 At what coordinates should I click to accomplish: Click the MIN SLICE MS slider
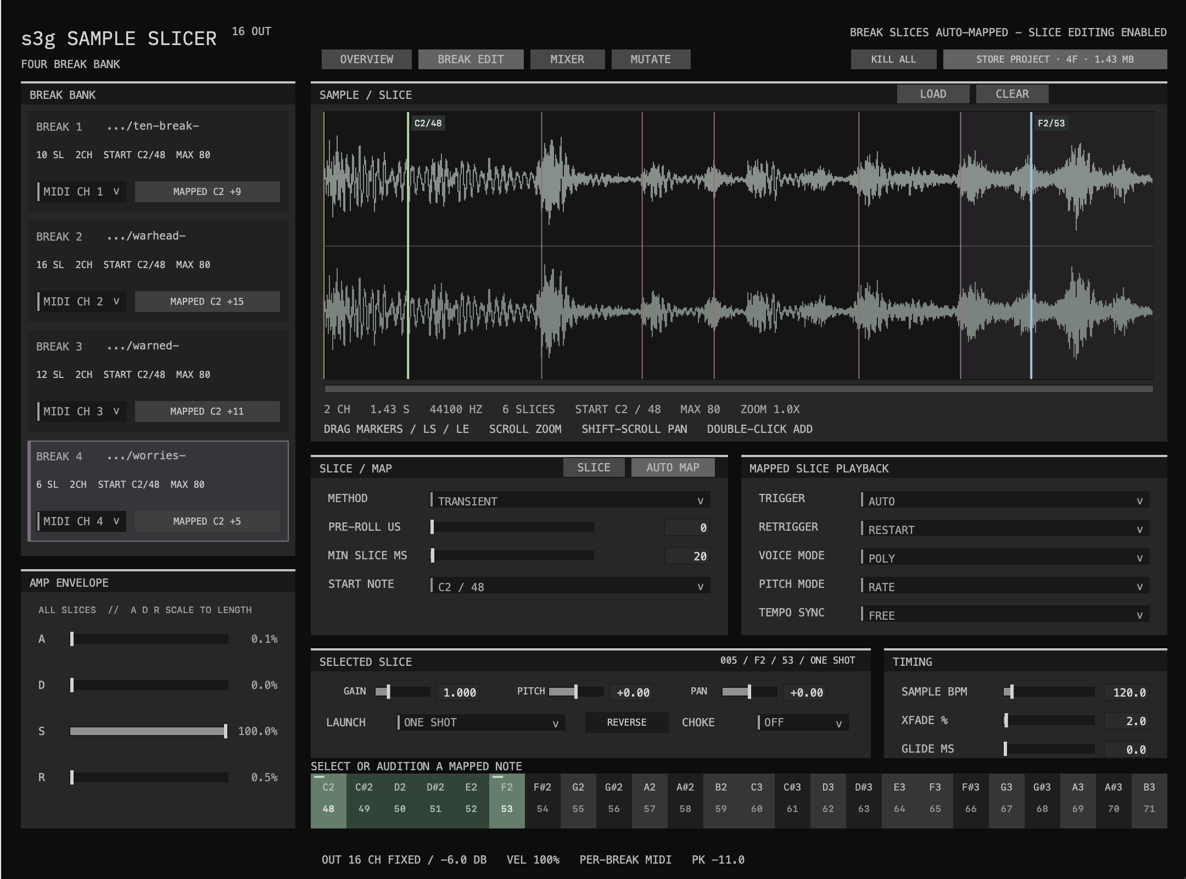pos(512,555)
